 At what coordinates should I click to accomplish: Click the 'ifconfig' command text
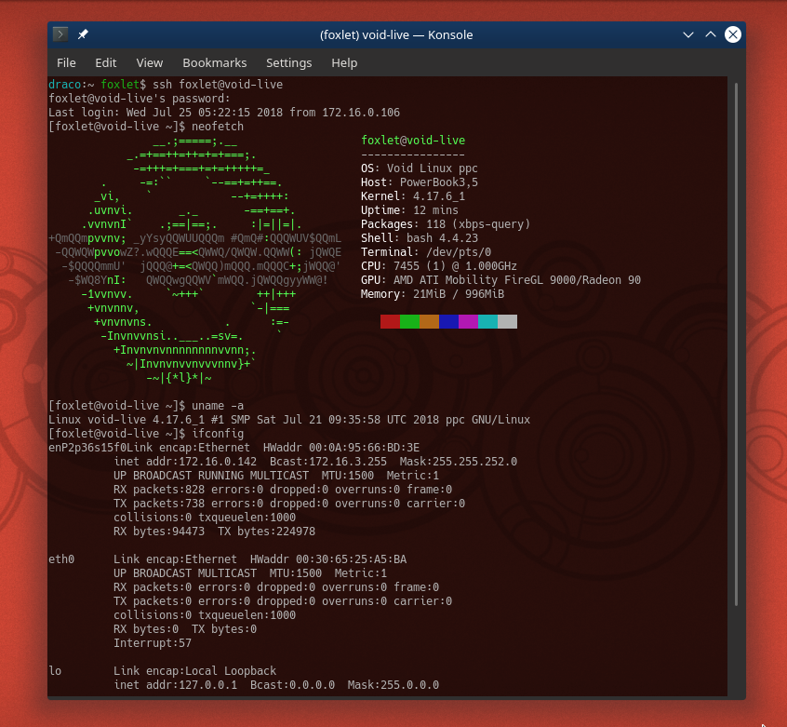pos(218,433)
